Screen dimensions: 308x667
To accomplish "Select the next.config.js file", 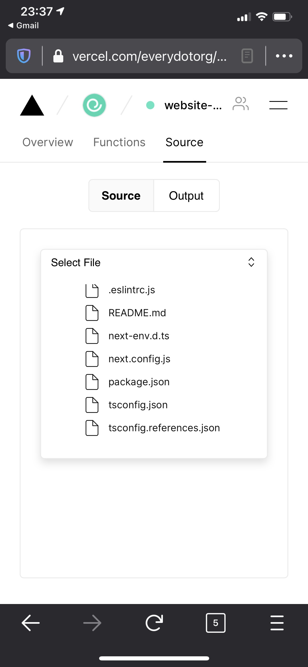I will pos(139,359).
